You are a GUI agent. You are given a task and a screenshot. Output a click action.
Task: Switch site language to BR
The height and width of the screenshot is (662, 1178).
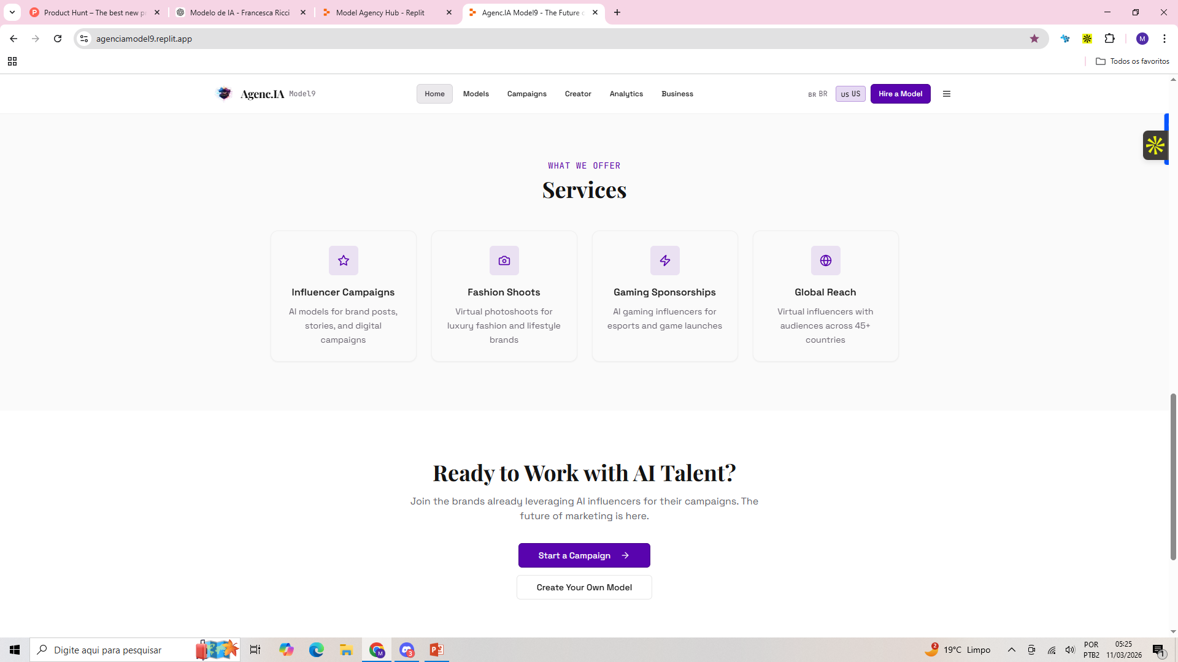click(818, 94)
